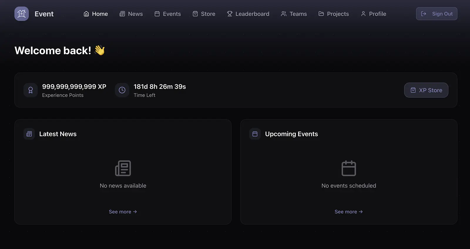
Task: Follow See more under Upcoming Events
Action: pos(349,212)
